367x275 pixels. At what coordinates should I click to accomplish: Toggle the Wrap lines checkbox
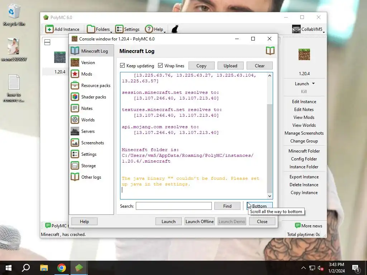pyautogui.click(x=160, y=66)
